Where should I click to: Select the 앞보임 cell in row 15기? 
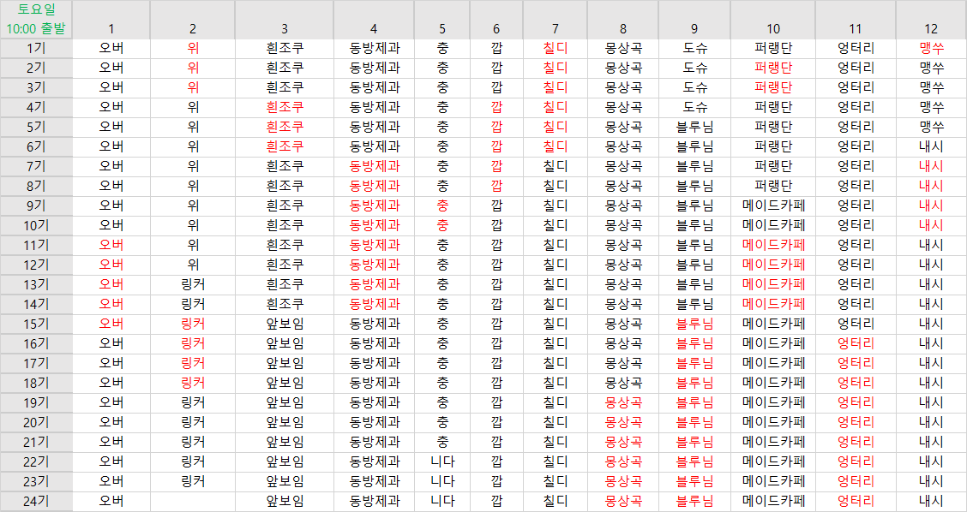[x=285, y=324]
